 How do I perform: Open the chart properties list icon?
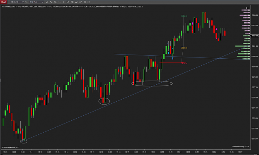[x=89, y=2]
